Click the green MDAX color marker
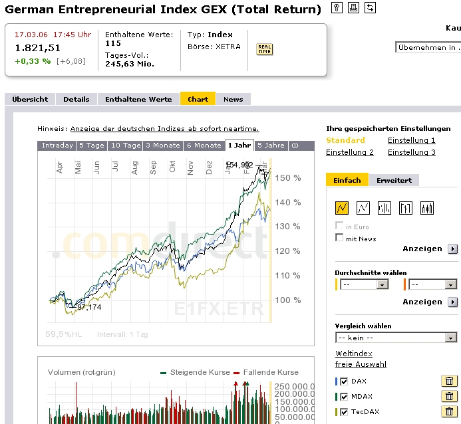The image size is (461, 424). tap(337, 397)
